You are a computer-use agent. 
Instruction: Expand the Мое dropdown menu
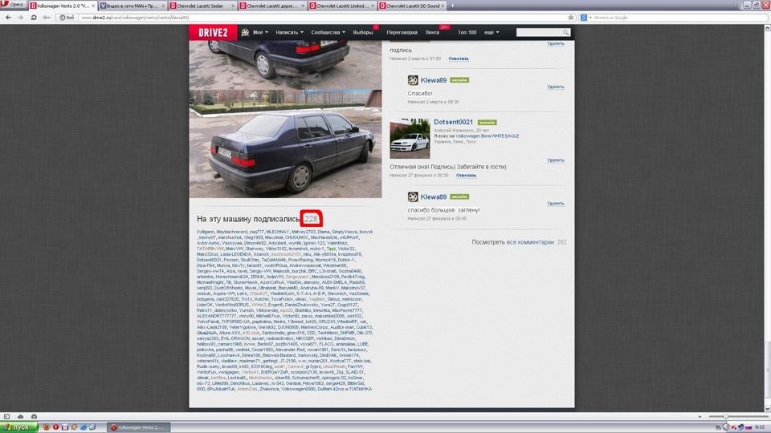tap(260, 32)
